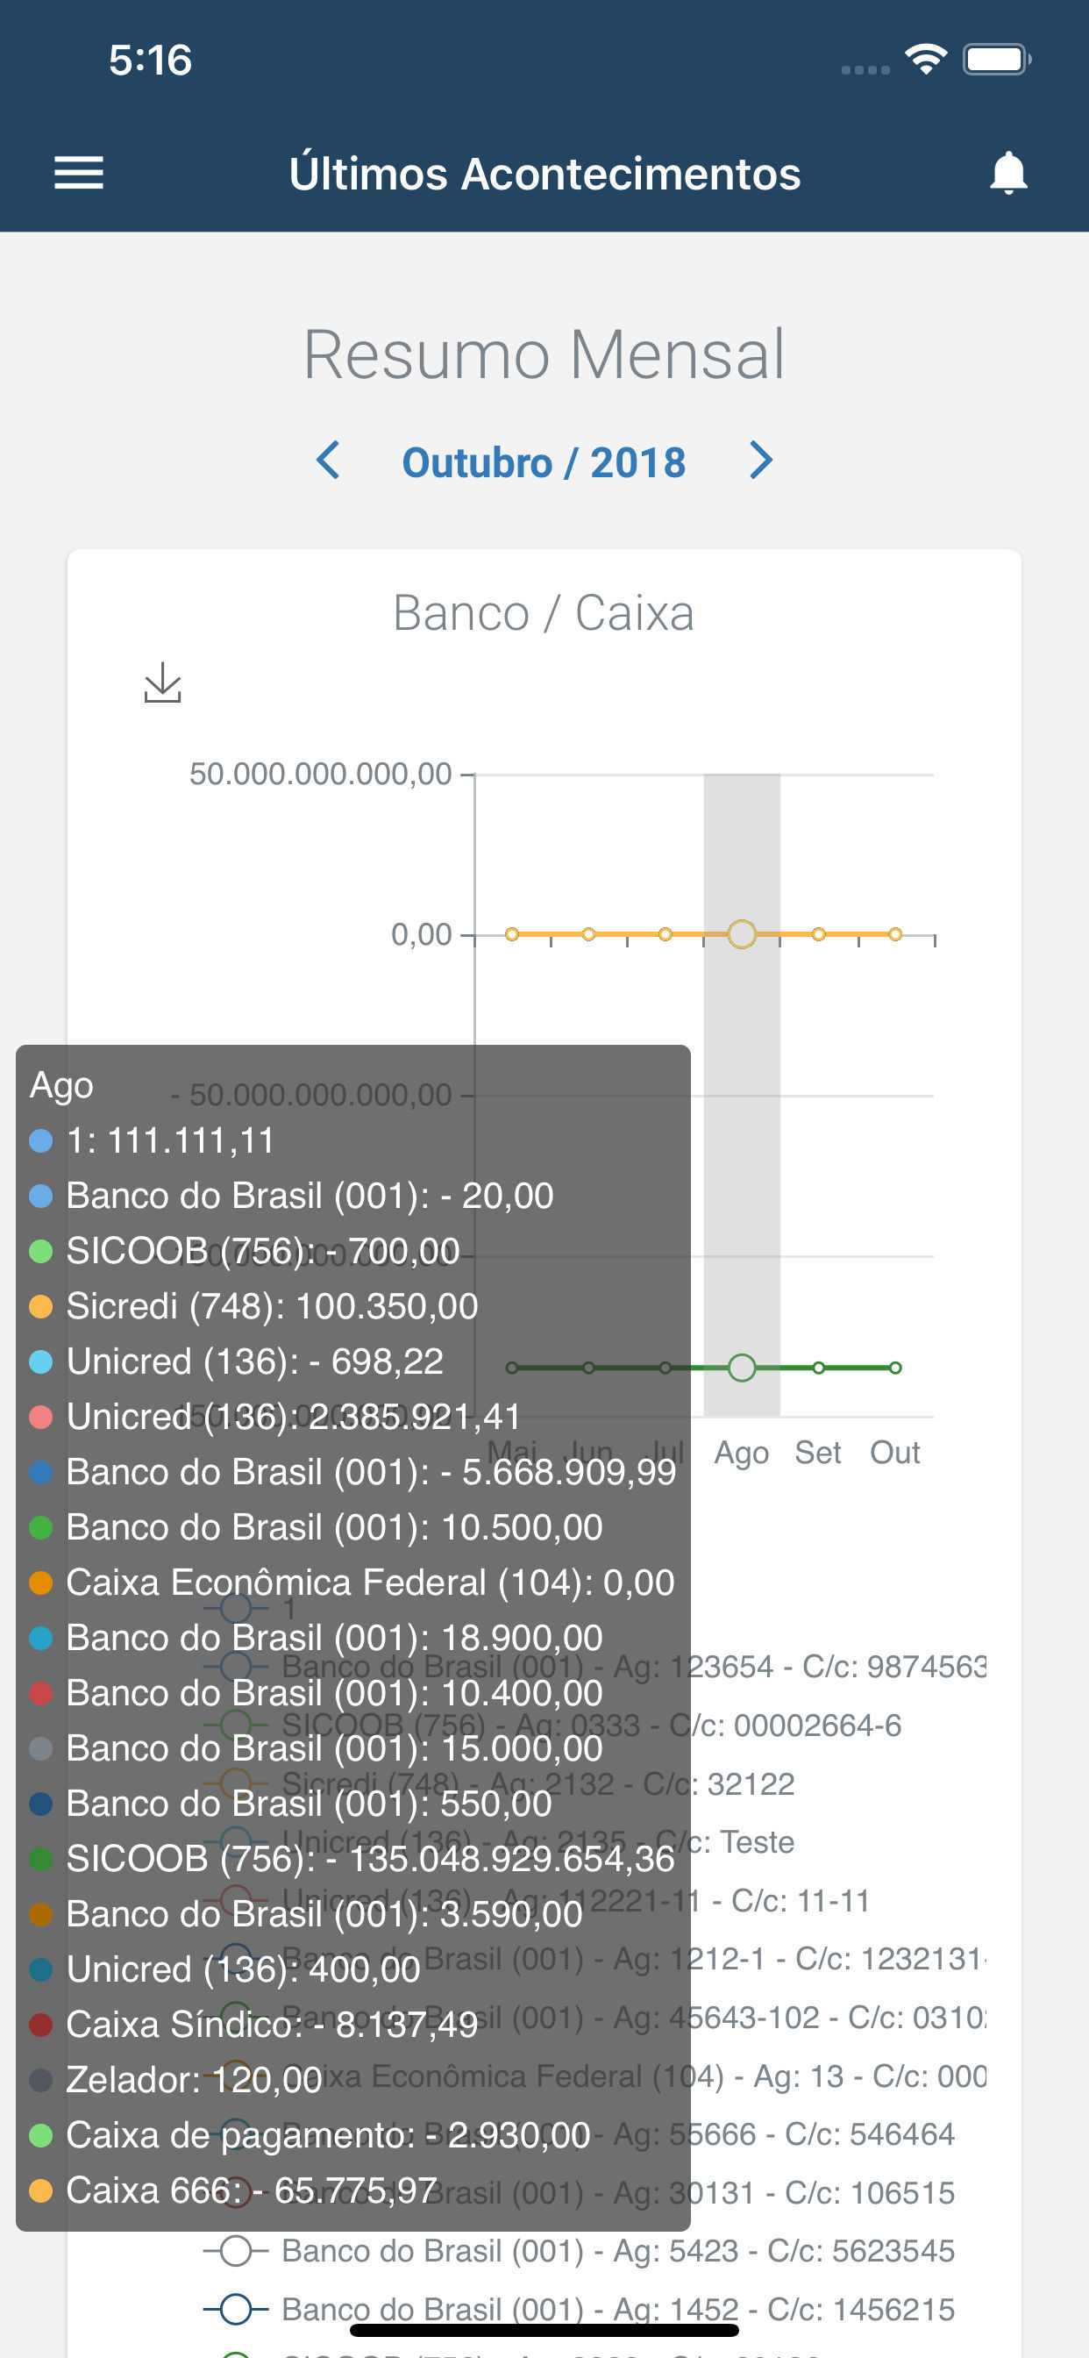Click tooltip row Caixa Econômica Federal (104): 0,00
This screenshot has width=1089, height=2358.
coord(352,1583)
